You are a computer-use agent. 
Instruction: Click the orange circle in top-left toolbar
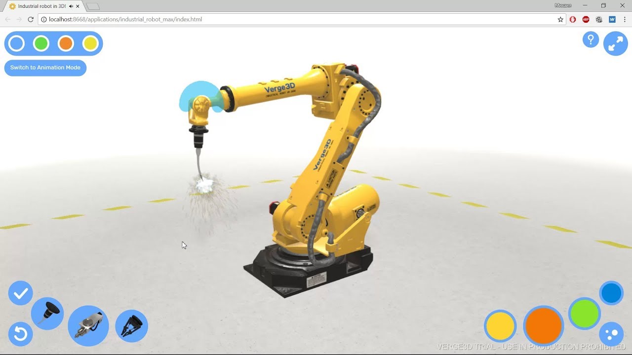coord(66,43)
